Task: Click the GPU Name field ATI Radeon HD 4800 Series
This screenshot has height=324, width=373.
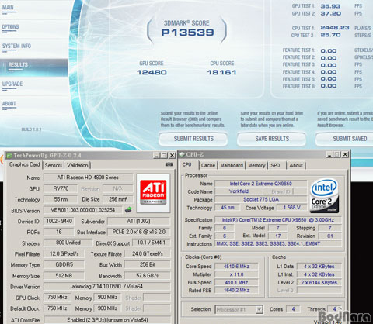Action: 88,178
